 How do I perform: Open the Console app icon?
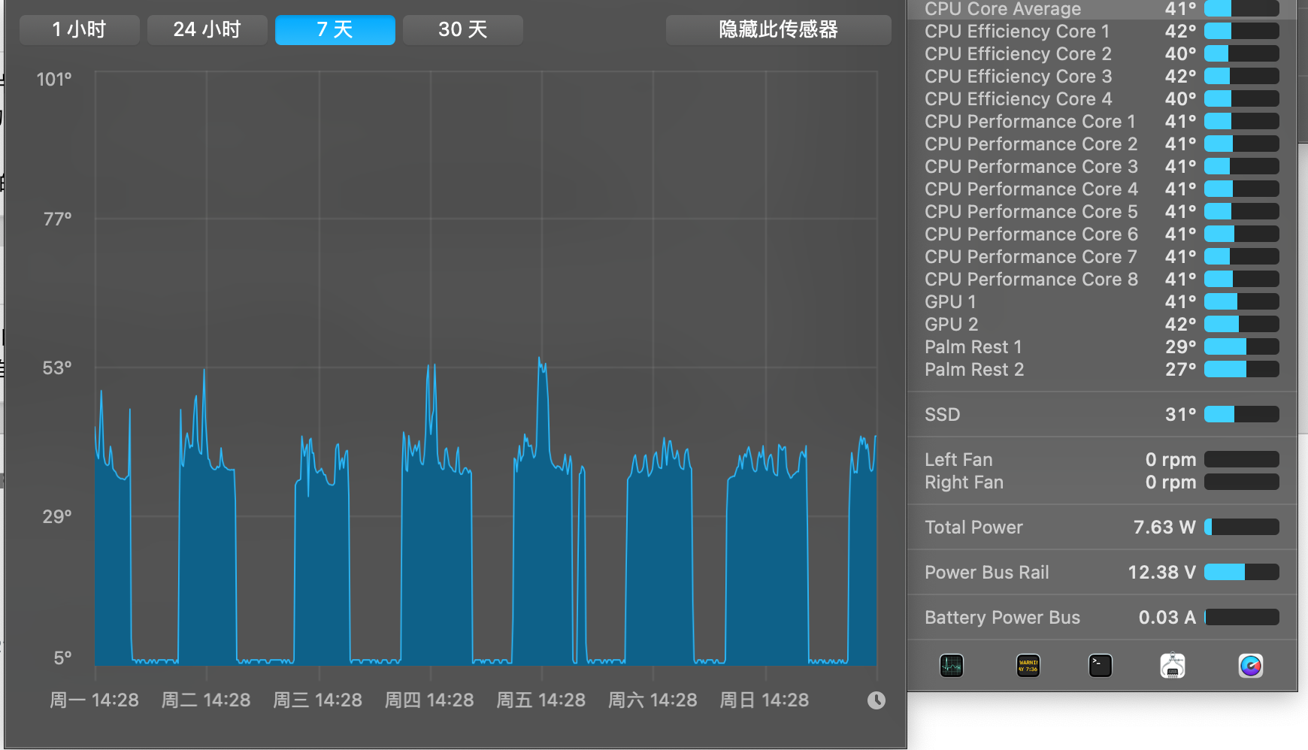click(x=1028, y=666)
